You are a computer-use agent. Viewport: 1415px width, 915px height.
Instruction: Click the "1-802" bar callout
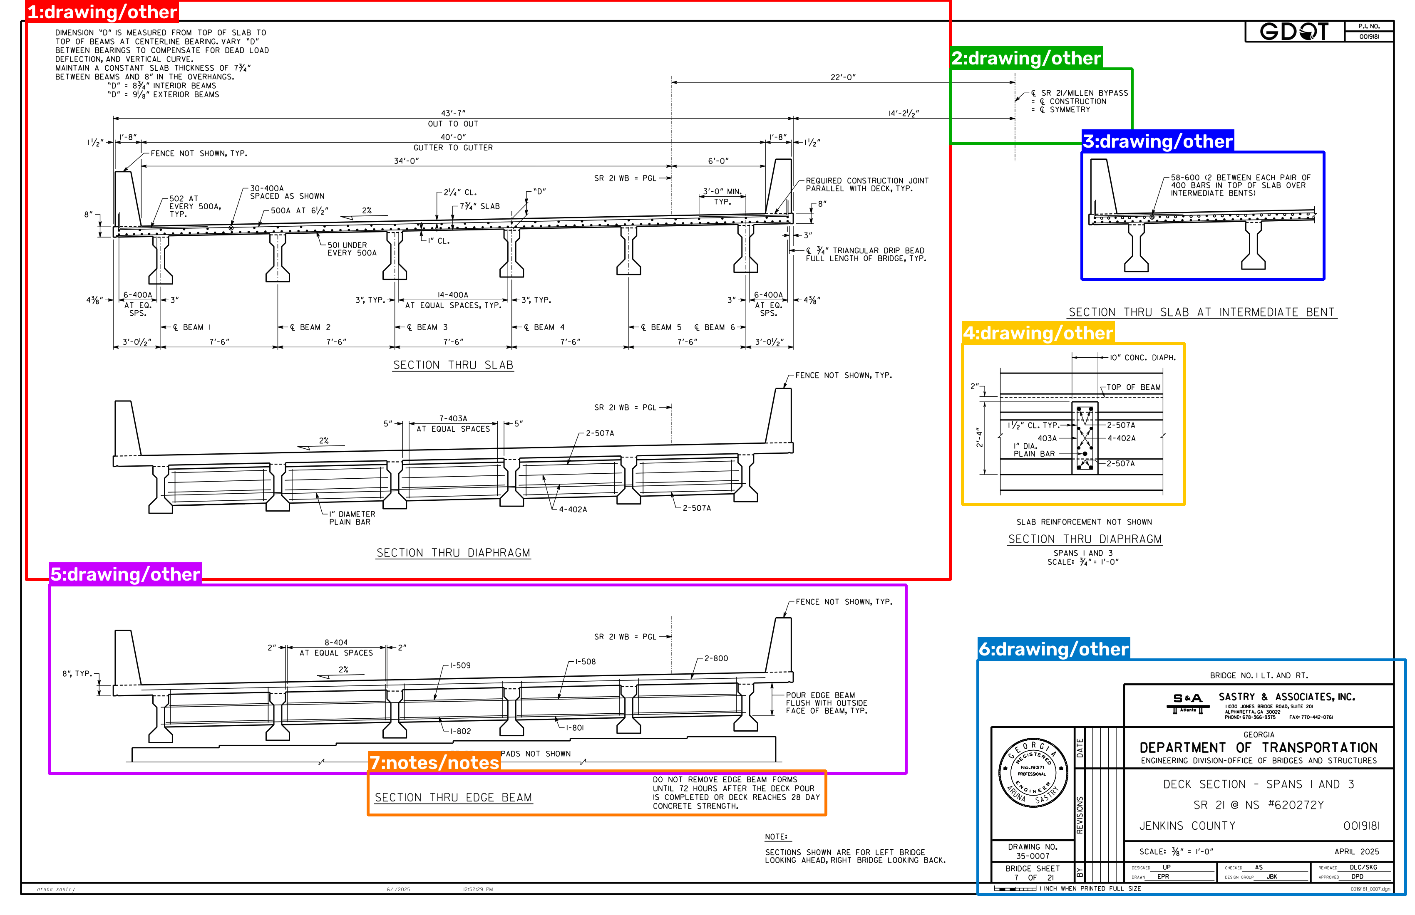click(460, 732)
